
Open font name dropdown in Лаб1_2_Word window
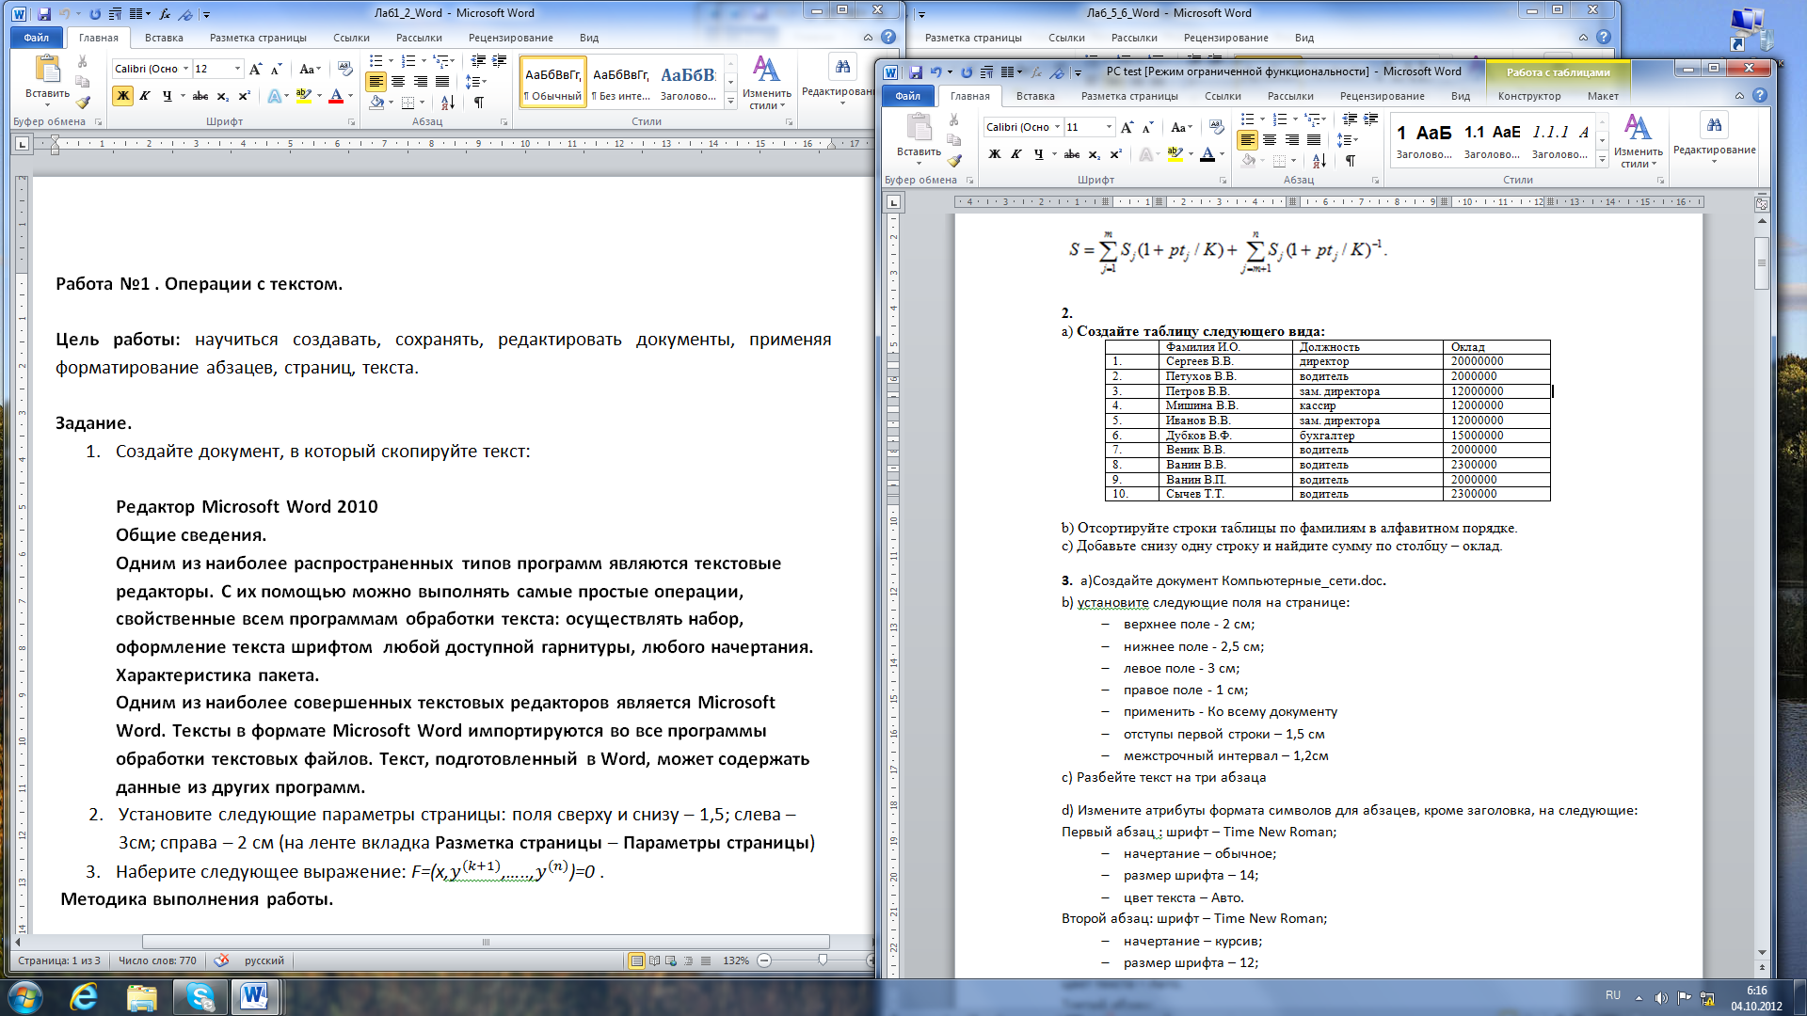click(185, 69)
